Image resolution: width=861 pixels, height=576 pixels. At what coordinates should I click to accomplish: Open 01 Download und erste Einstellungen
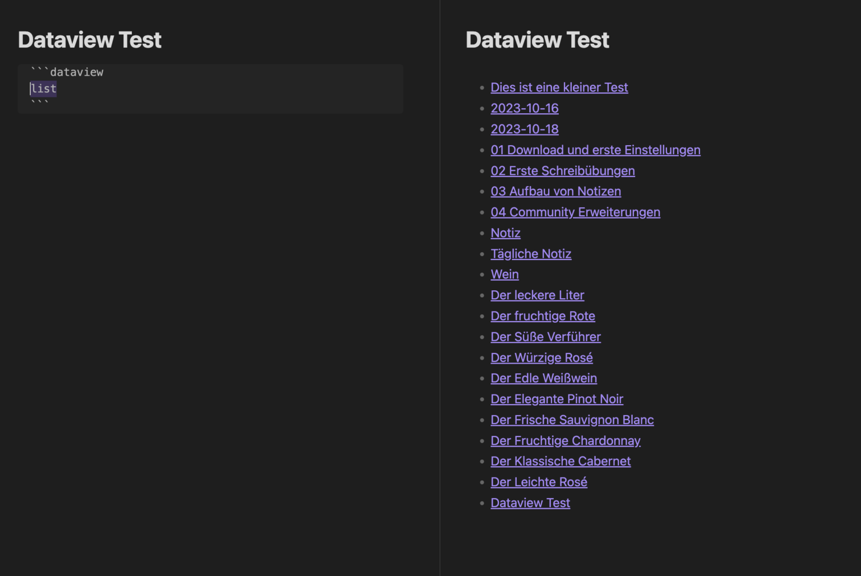pyautogui.click(x=595, y=150)
